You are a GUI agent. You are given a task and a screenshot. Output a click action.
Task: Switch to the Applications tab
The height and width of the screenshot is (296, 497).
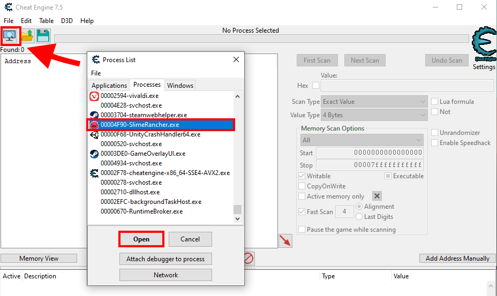[109, 85]
